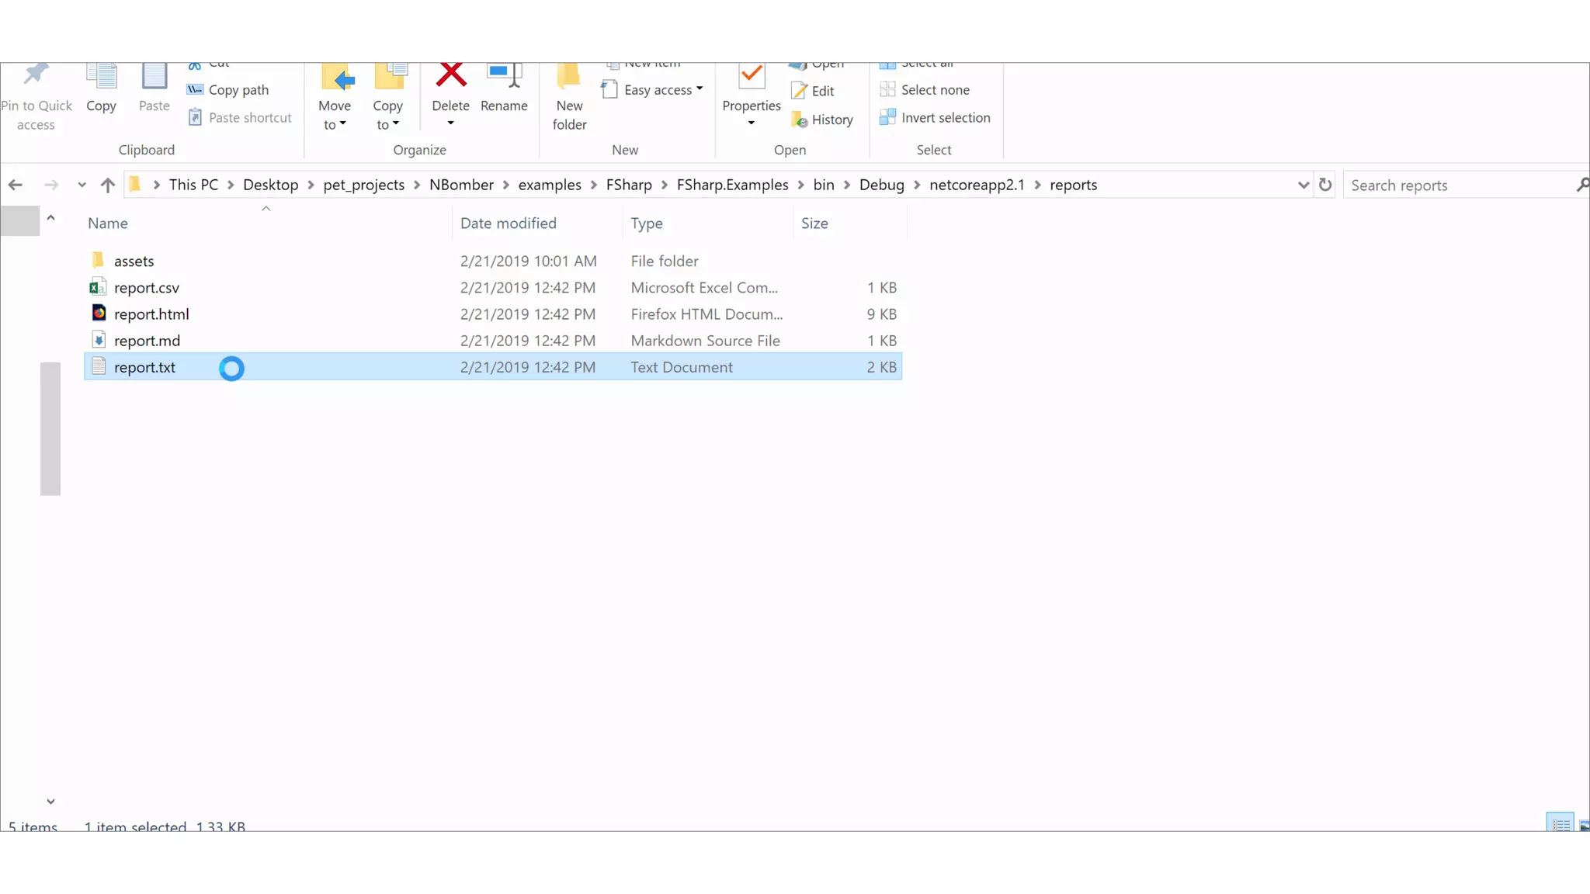
Task: Click the refresh button beside address bar
Action: [1325, 185]
